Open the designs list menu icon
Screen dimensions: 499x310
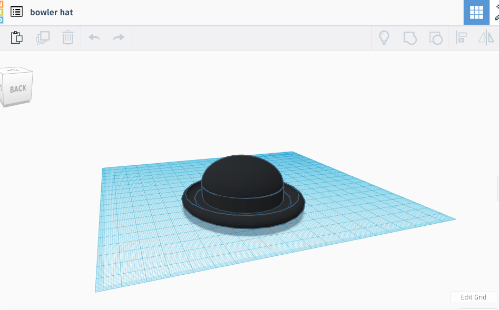(17, 12)
